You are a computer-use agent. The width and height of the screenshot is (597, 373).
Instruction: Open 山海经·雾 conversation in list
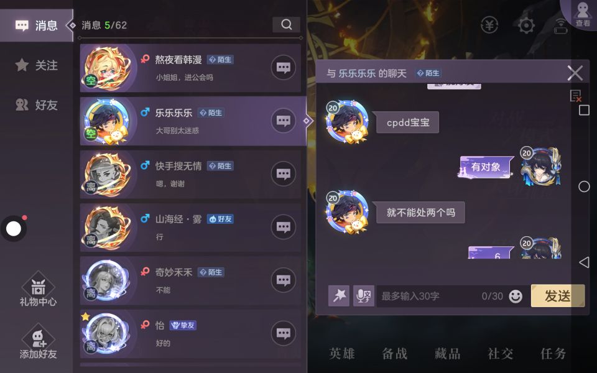click(x=190, y=228)
